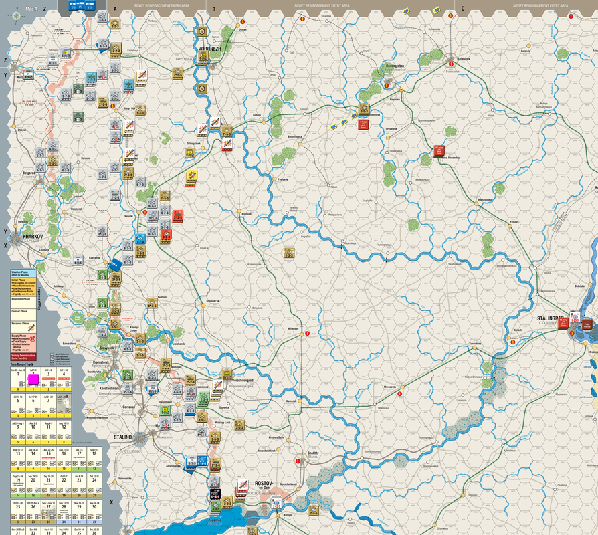Click the Map A label
The image size is (598, 535).
(31, 9)
